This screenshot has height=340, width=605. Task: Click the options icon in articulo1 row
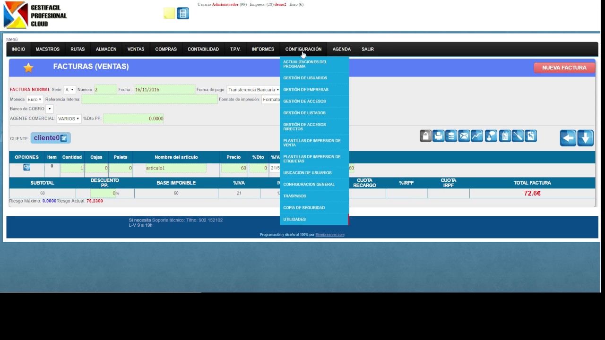point(26,167)
